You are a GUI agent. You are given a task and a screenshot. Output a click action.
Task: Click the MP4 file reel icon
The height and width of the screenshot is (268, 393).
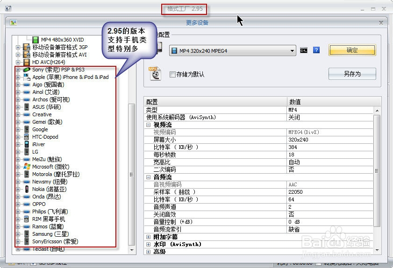click(x=155, y=74)
